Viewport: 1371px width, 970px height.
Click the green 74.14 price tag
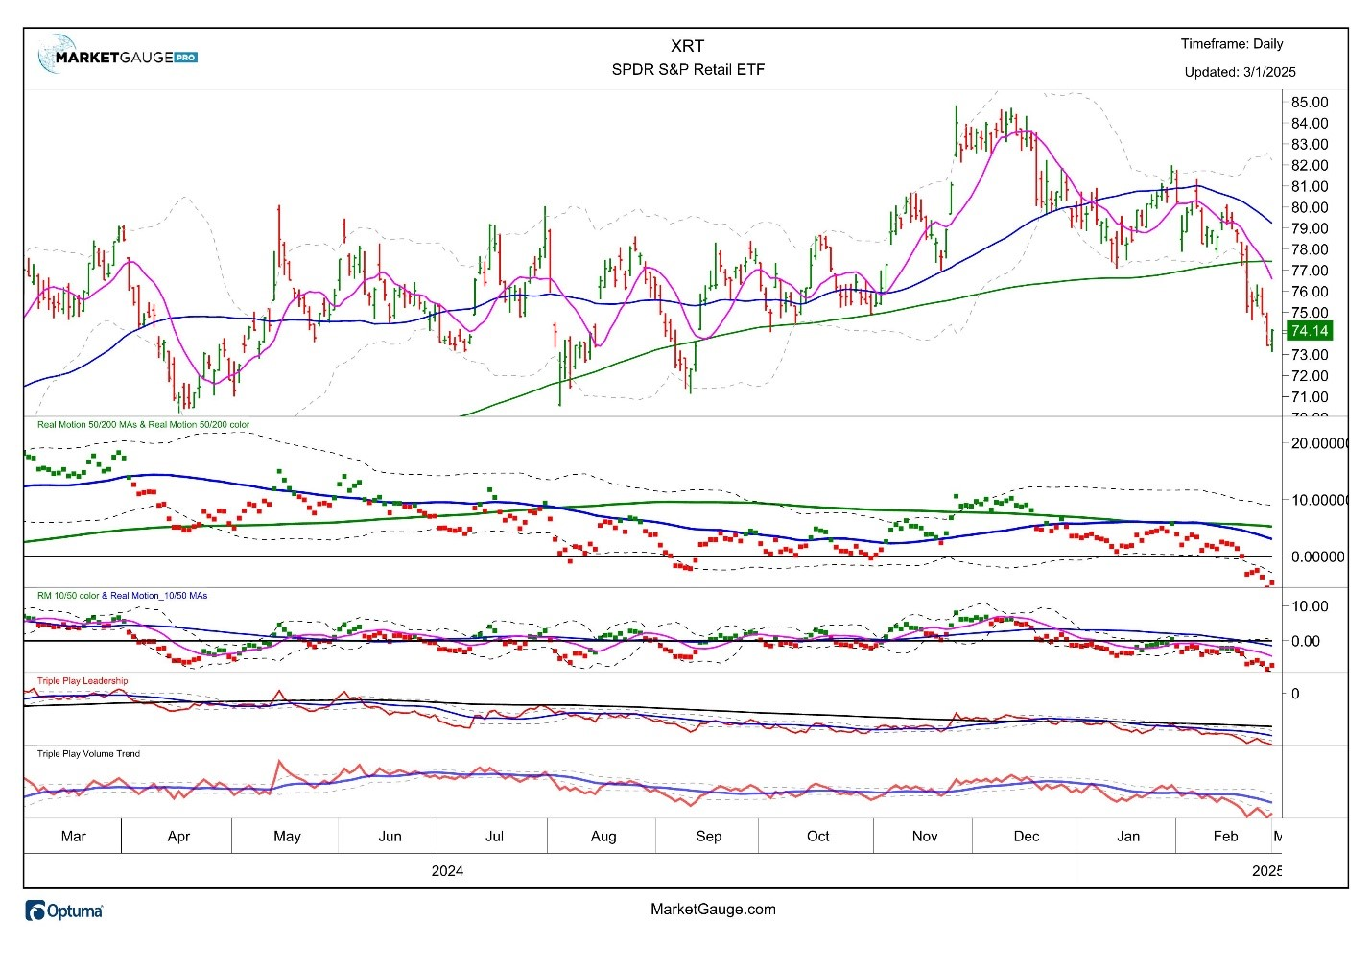click(1309, 331)
